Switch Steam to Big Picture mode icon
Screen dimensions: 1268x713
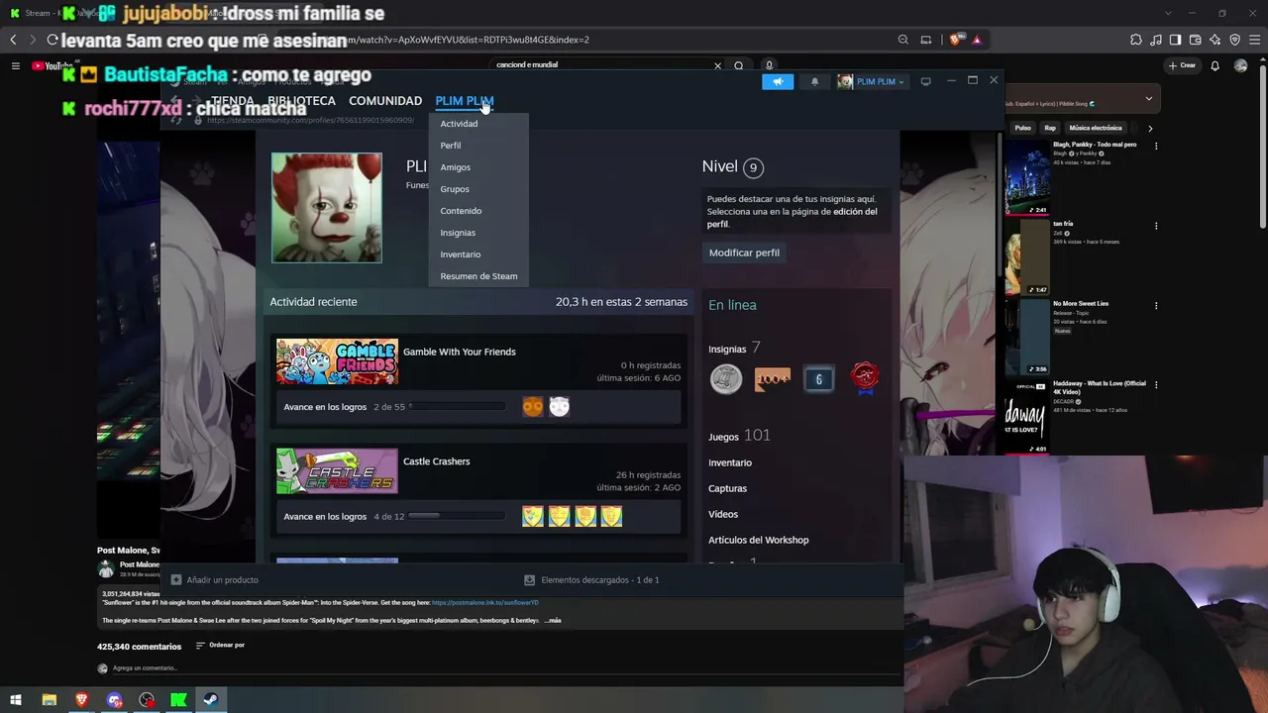[925, 81]
